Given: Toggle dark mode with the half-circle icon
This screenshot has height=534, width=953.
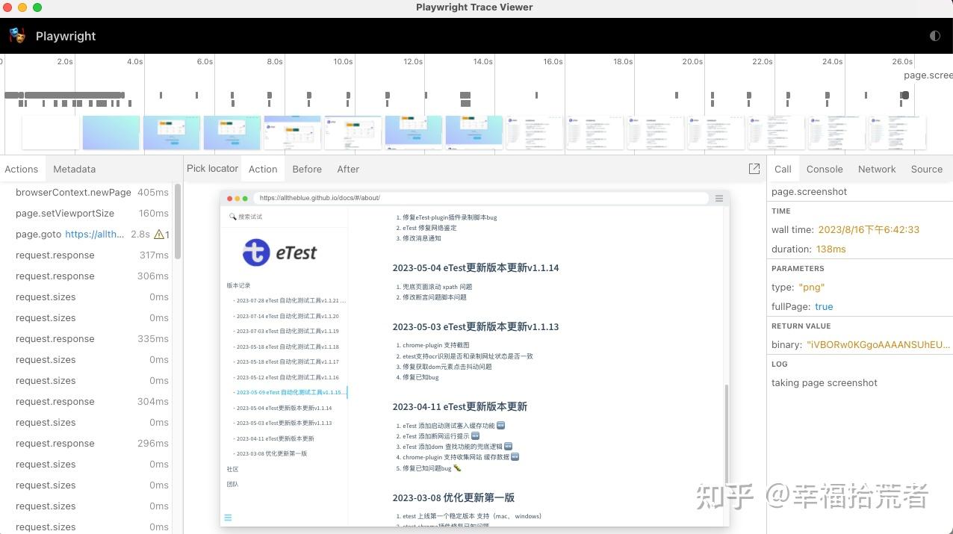Looking at the screenshot, I should coord(934,35).
